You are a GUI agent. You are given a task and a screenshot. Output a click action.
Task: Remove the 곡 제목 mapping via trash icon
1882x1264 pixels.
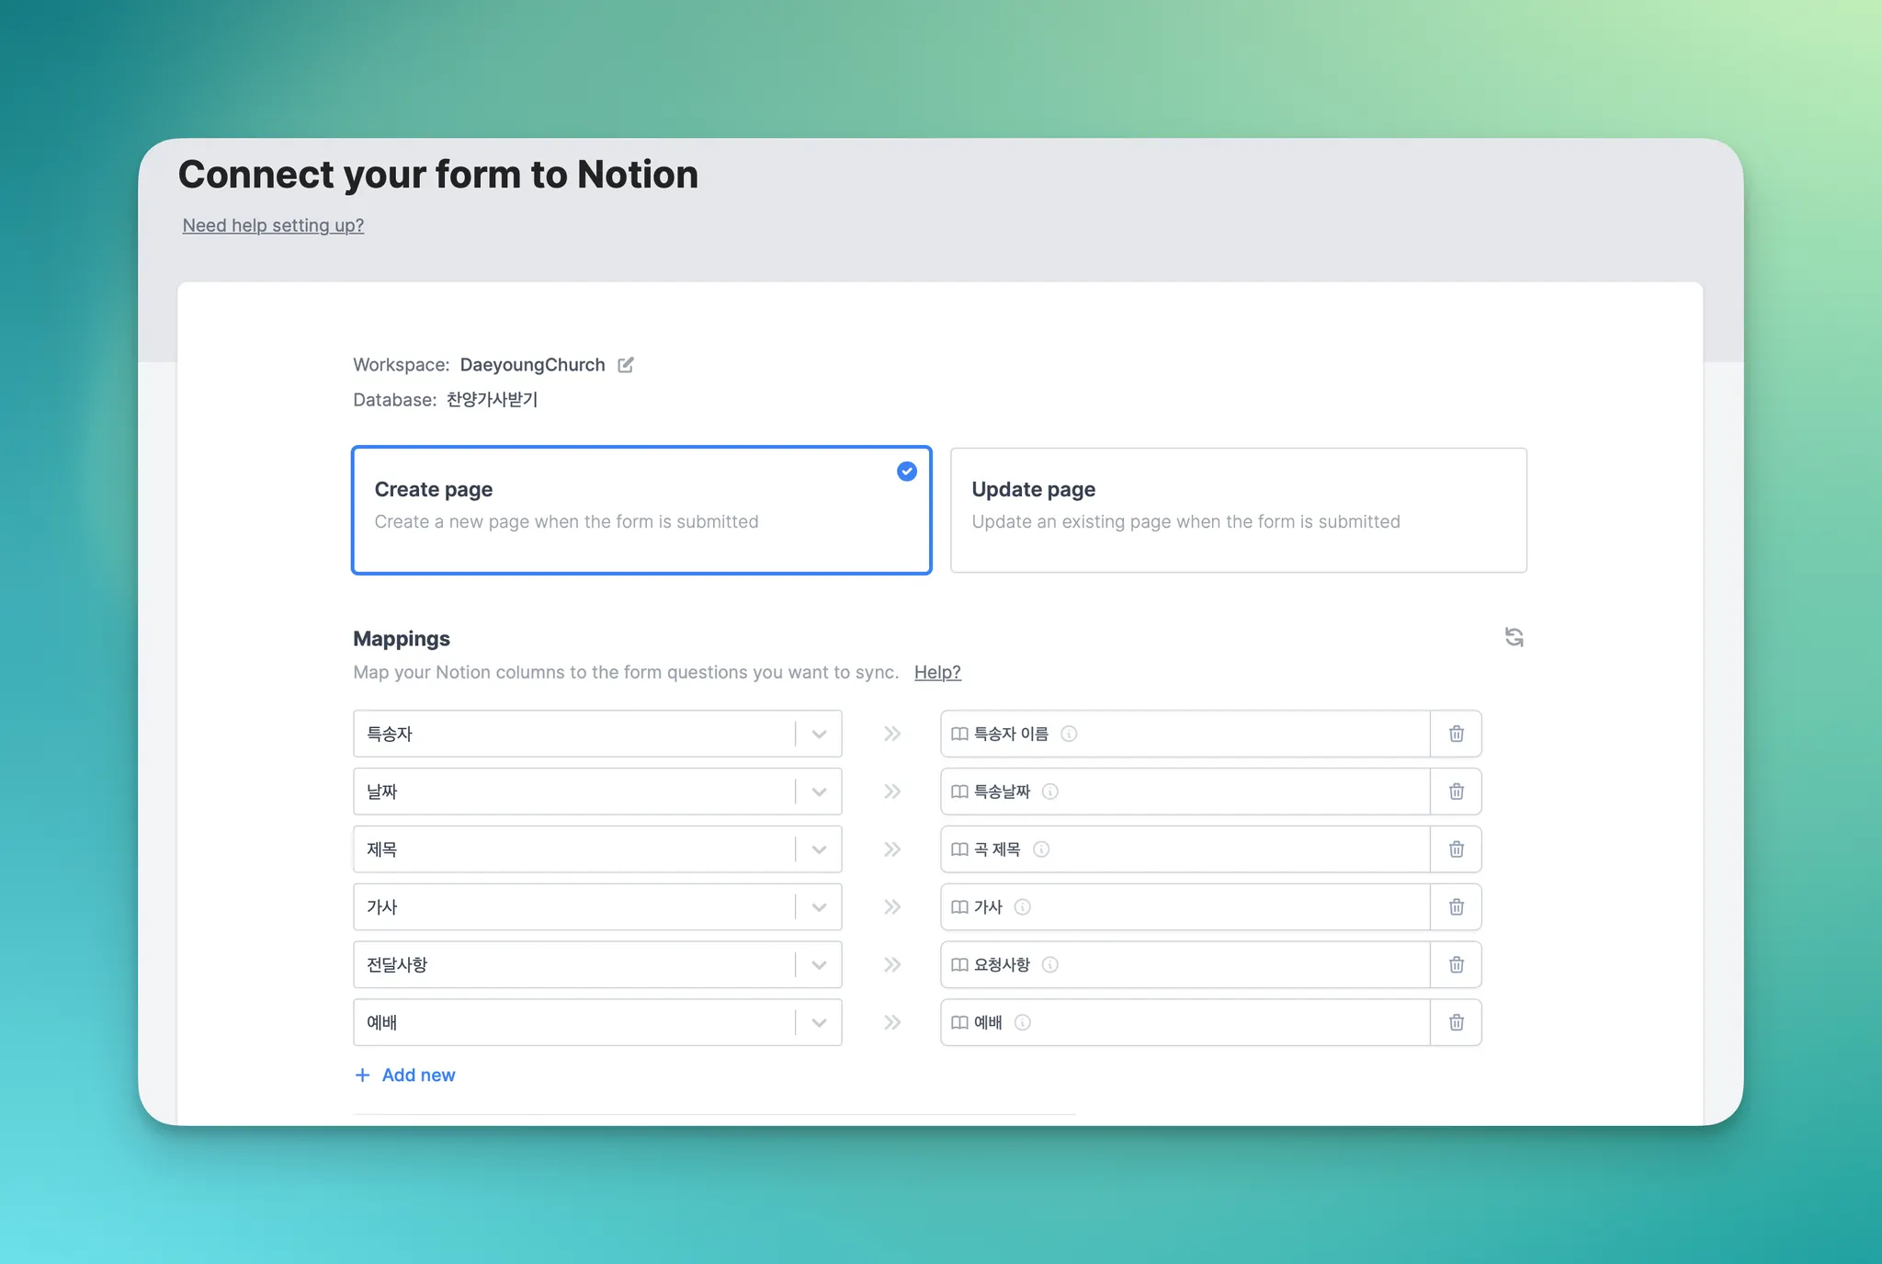pyautogui.click(x=1456, y=849)
